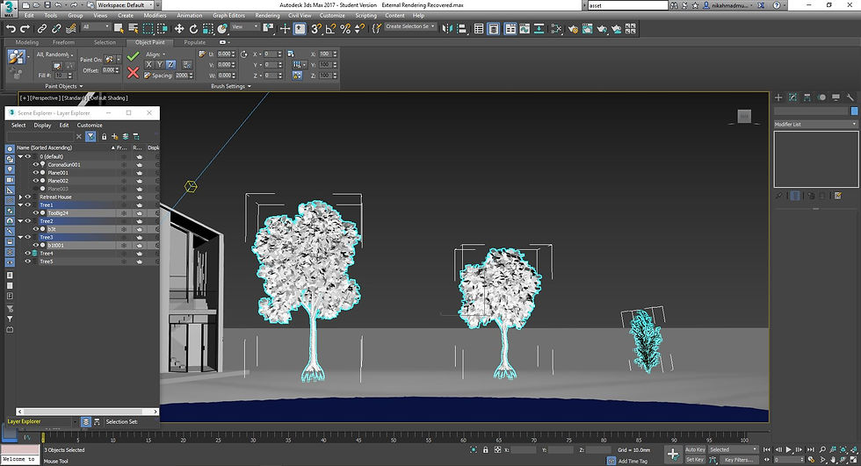Toggle Auto Key animation mode
This screenshot has height=466, width=861.
(x=695, y=449)
